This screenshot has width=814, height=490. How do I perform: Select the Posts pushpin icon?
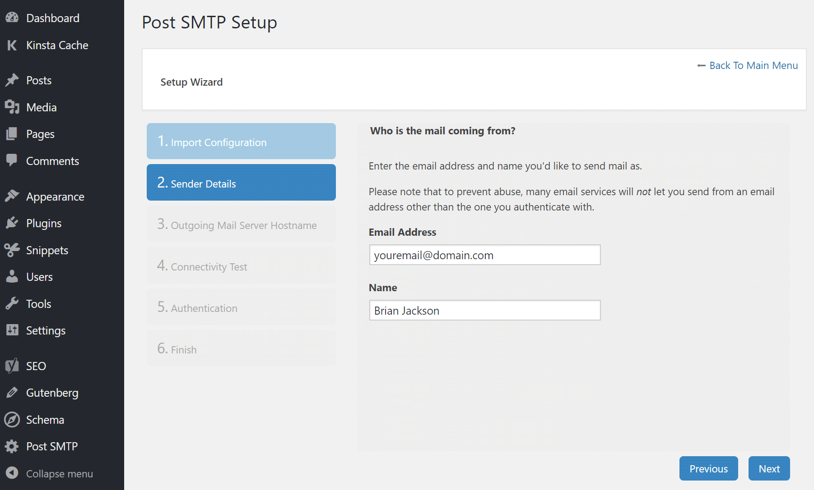click(x=12, y=80)
